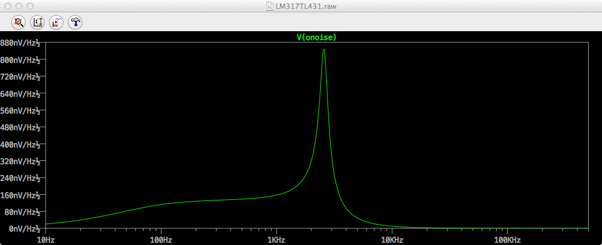Click the LM317TL431.raw window title text

(x=306, y=6)
